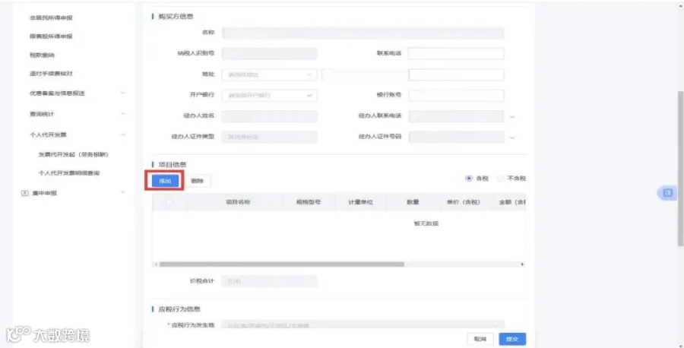
Task: Open 个人代开发票明细查询
Action: [x=69, y=173]
